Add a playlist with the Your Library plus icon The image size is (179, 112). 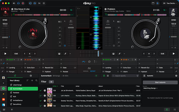click(x=32, y=80)
